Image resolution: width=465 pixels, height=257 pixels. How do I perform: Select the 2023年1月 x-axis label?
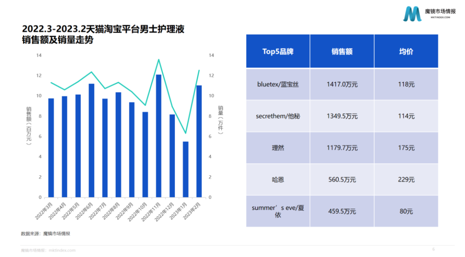pyautogui.click(x=178, y=211)
